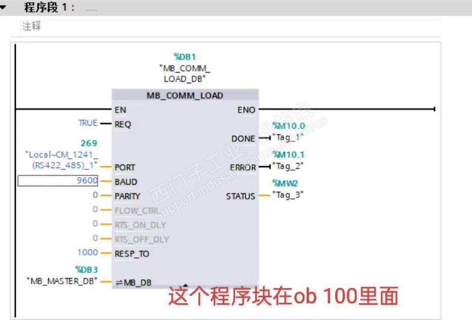
Task: Select the "Tag_3" operand
Action: click(x=288, y=195)
